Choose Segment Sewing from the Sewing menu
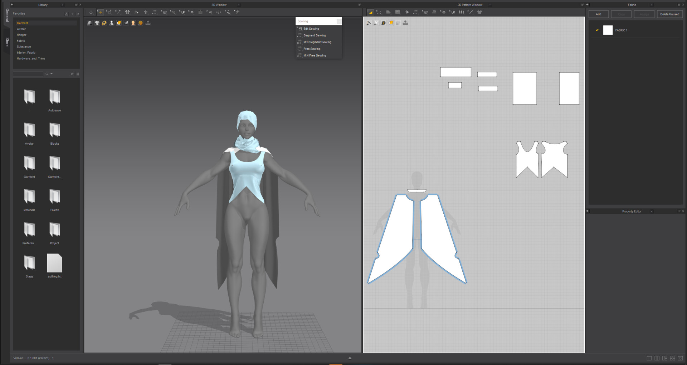 coord(315,35)
